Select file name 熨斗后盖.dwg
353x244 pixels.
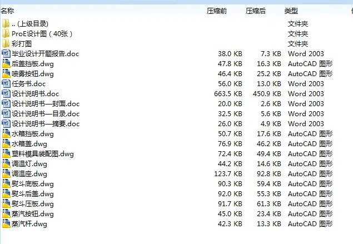pyautogui.click(x=33, y=194)
